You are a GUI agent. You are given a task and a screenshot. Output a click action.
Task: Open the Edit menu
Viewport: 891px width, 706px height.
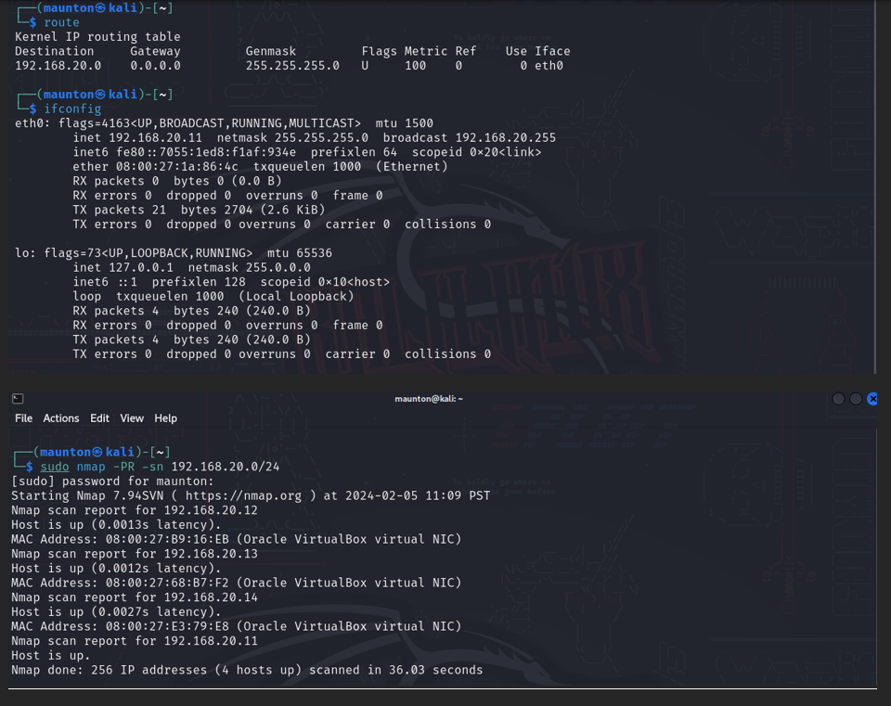point(99,418)
